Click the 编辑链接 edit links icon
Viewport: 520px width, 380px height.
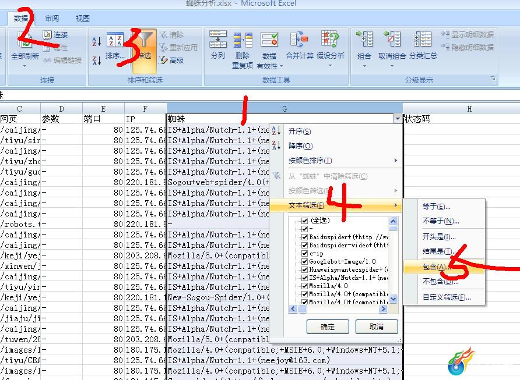click(x=47, y=61)
